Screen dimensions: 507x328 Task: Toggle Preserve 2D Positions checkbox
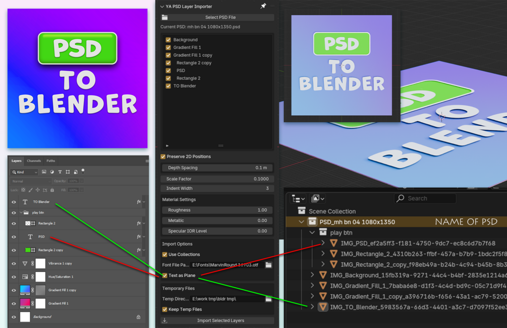(x=163, y=156)
